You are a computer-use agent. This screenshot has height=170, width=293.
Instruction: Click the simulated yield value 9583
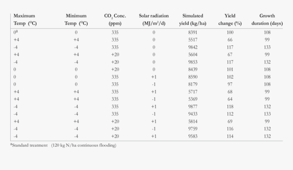pyautogui.click(x=192, y=136)
